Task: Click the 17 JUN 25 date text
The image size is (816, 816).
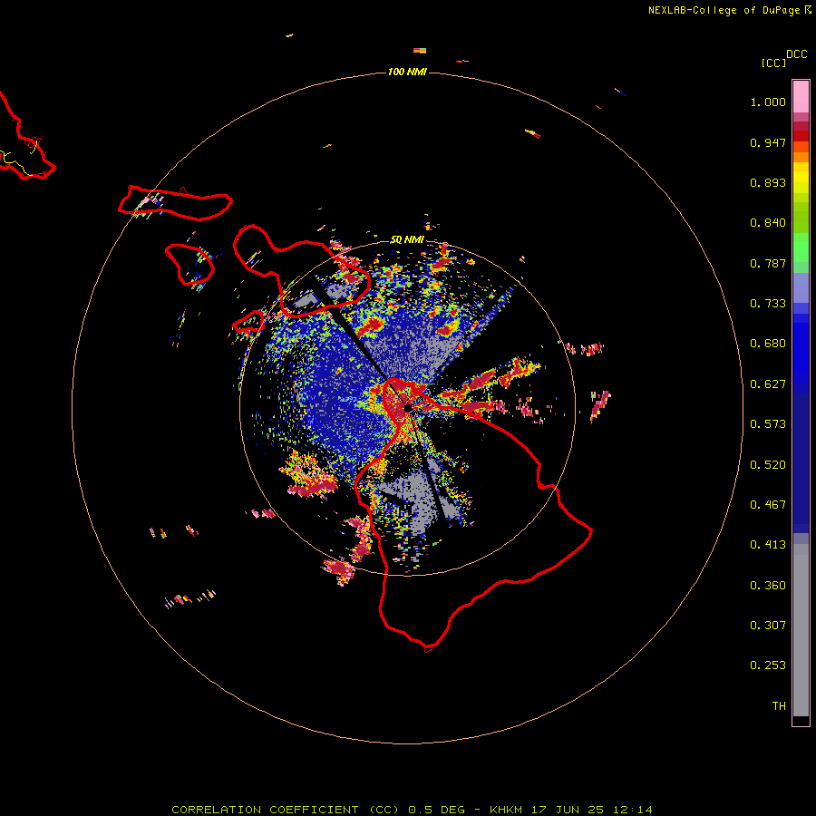Action: tap(568, 810)
